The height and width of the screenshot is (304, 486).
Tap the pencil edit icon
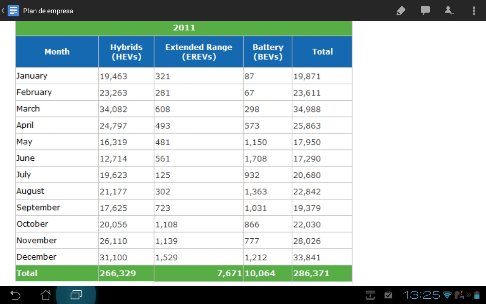[401, 11]
